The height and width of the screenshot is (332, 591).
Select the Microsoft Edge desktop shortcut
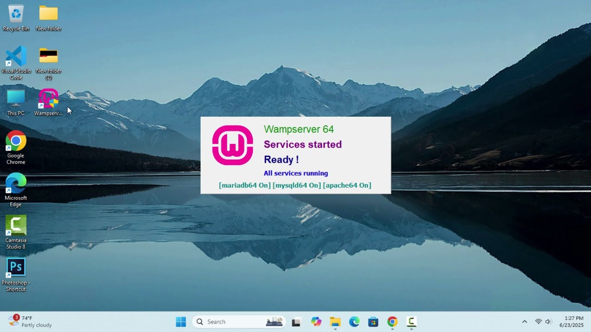[x=16, y=190]
